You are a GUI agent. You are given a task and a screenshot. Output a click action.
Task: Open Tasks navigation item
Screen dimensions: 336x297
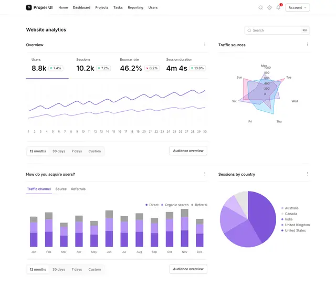click(x=118, y=7)
